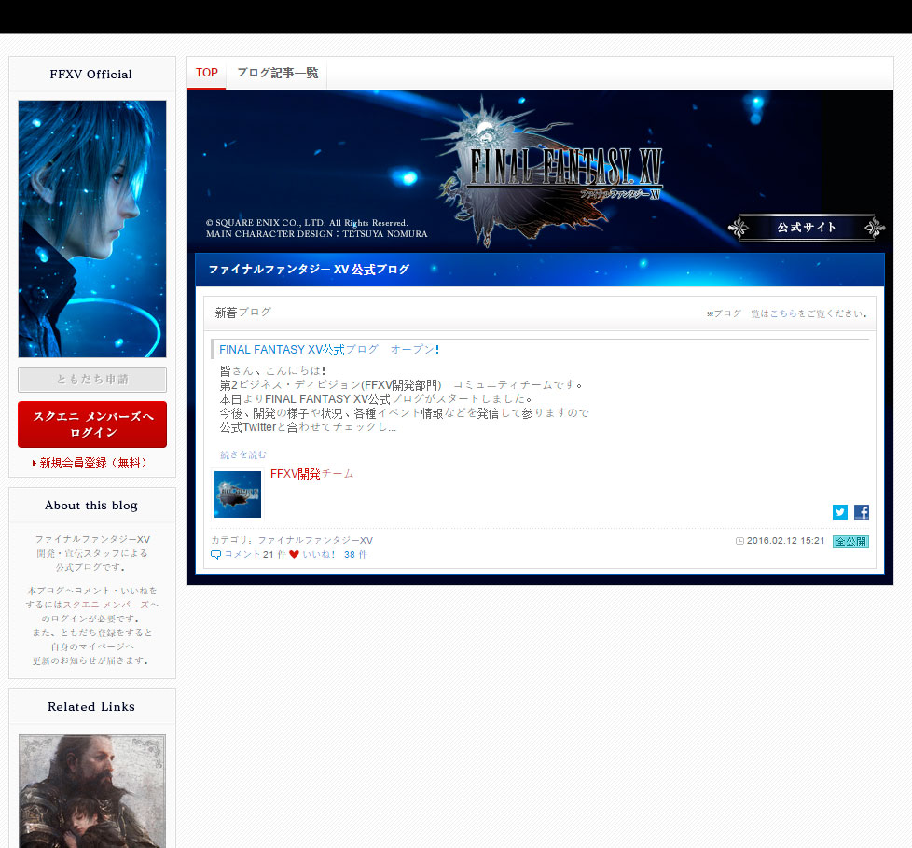
Task: Click the FFXV Official sidebar heading
Action: [91, 75]
